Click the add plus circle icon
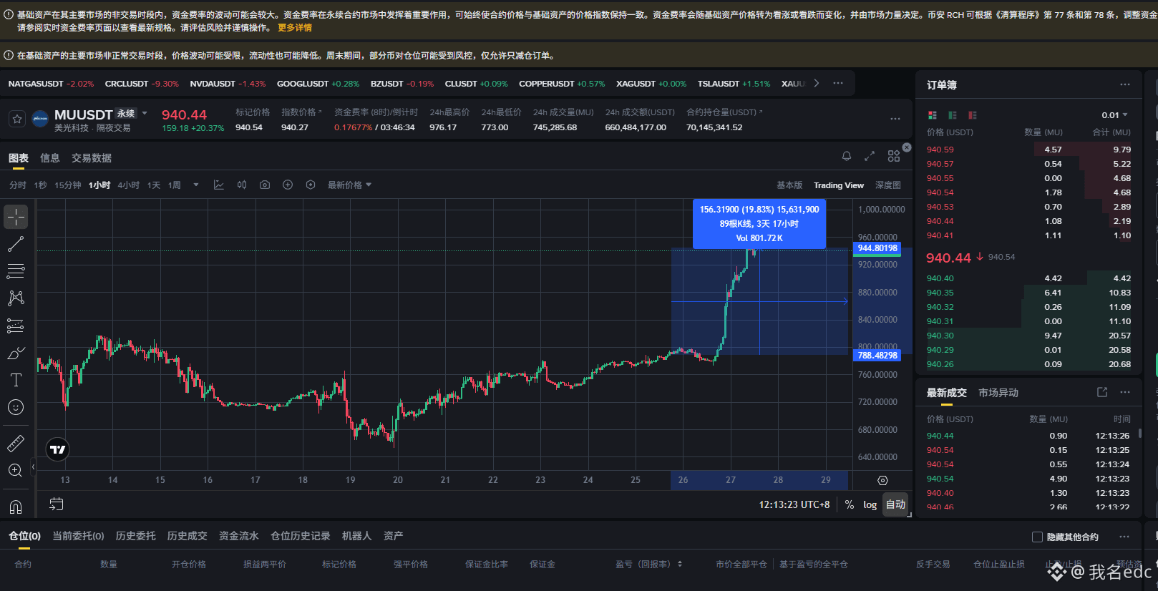The height and width of the screenshot is (591, 1158). click(288, 185)
